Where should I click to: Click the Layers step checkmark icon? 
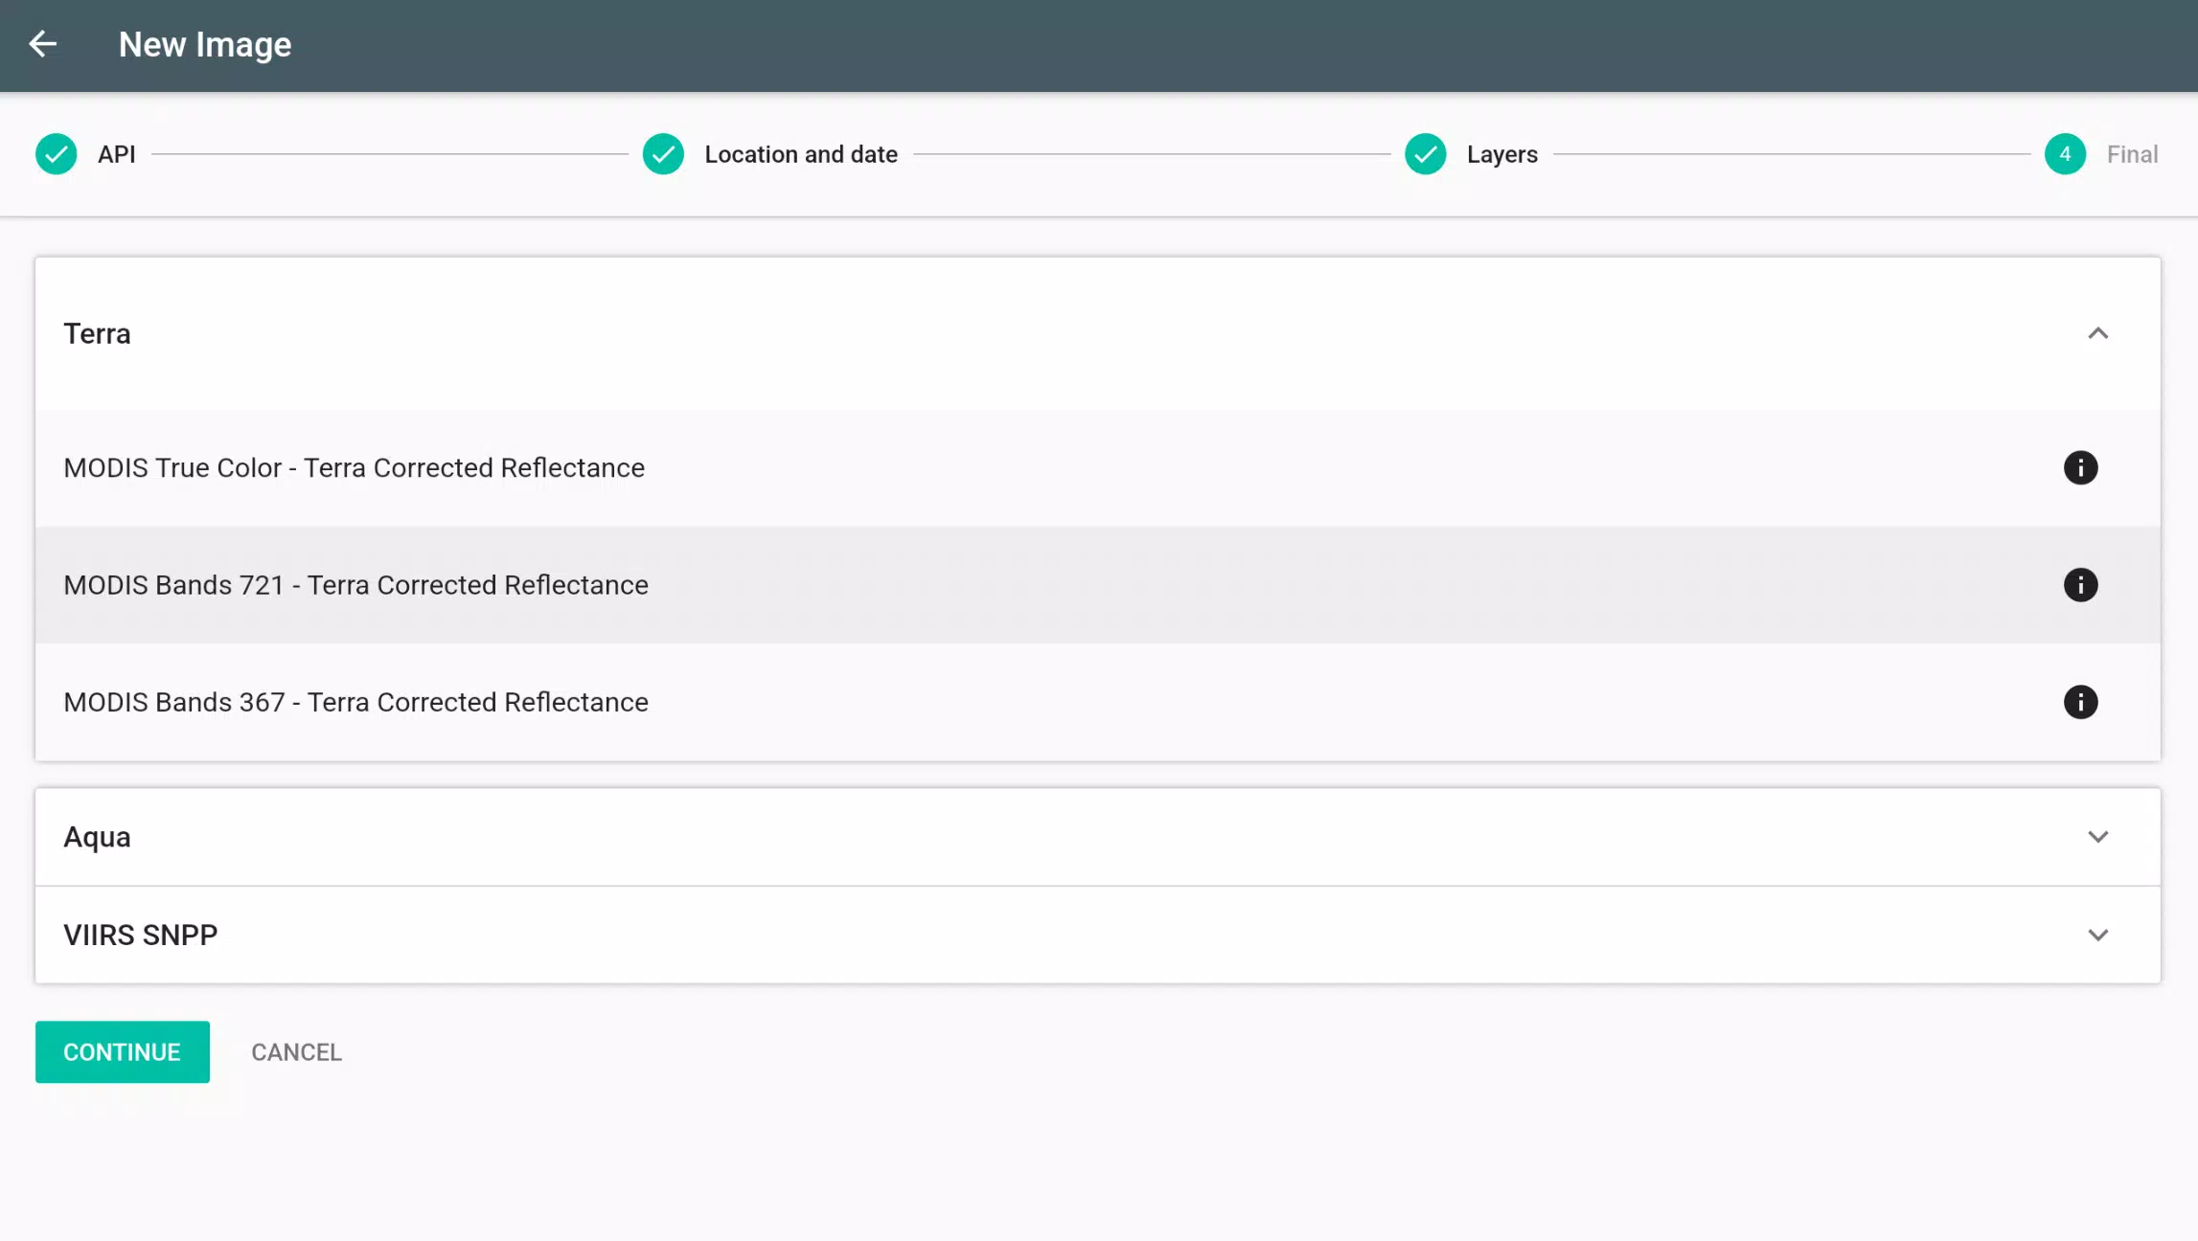coord(1426,154)
